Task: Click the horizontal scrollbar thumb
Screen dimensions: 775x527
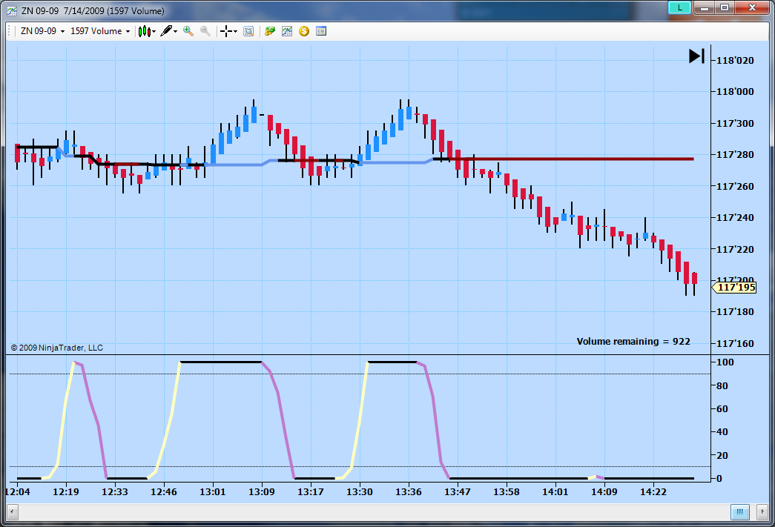Action: [740, 512]
